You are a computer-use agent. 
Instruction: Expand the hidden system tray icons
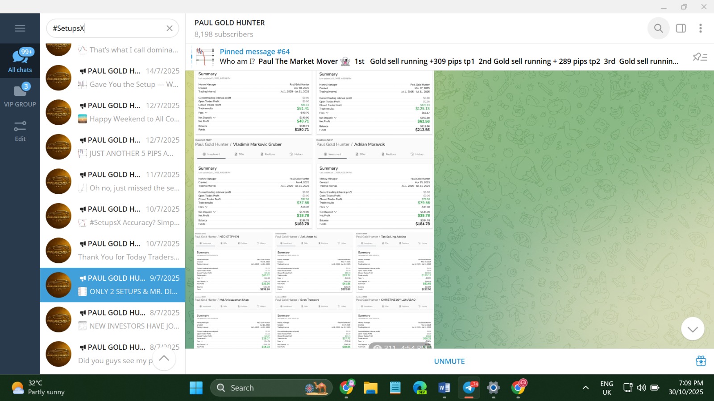[x=585, y=388]
